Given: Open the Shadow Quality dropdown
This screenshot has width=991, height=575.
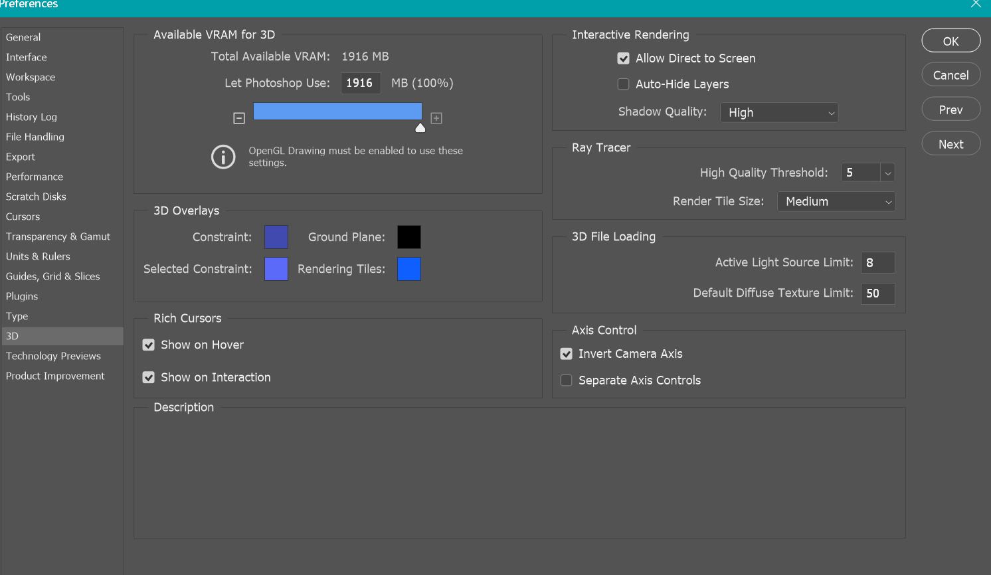Looking at the screenshot, I should [779, 113].
